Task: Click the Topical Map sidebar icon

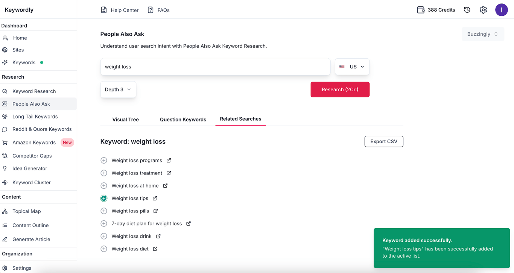Action: point(5,211)
